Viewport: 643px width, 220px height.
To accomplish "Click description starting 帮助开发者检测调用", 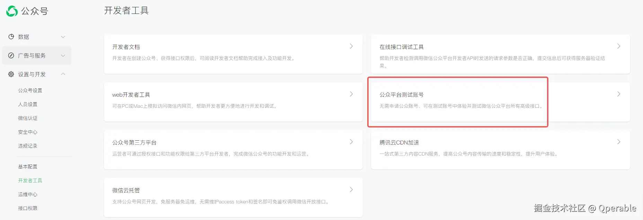I will click(492, 62).
